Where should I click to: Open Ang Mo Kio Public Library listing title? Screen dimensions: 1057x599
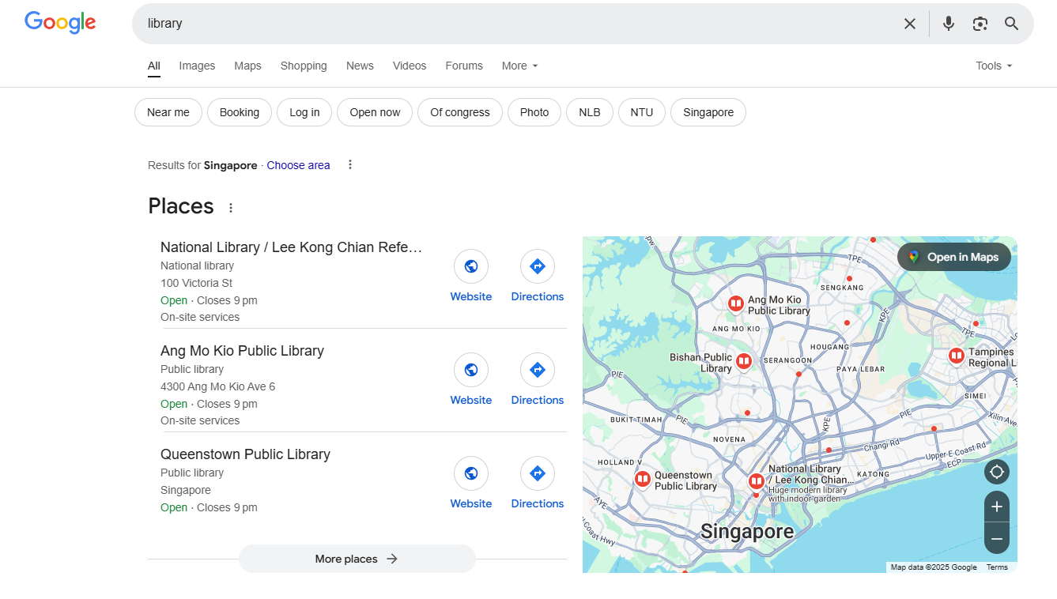[242, 351]
